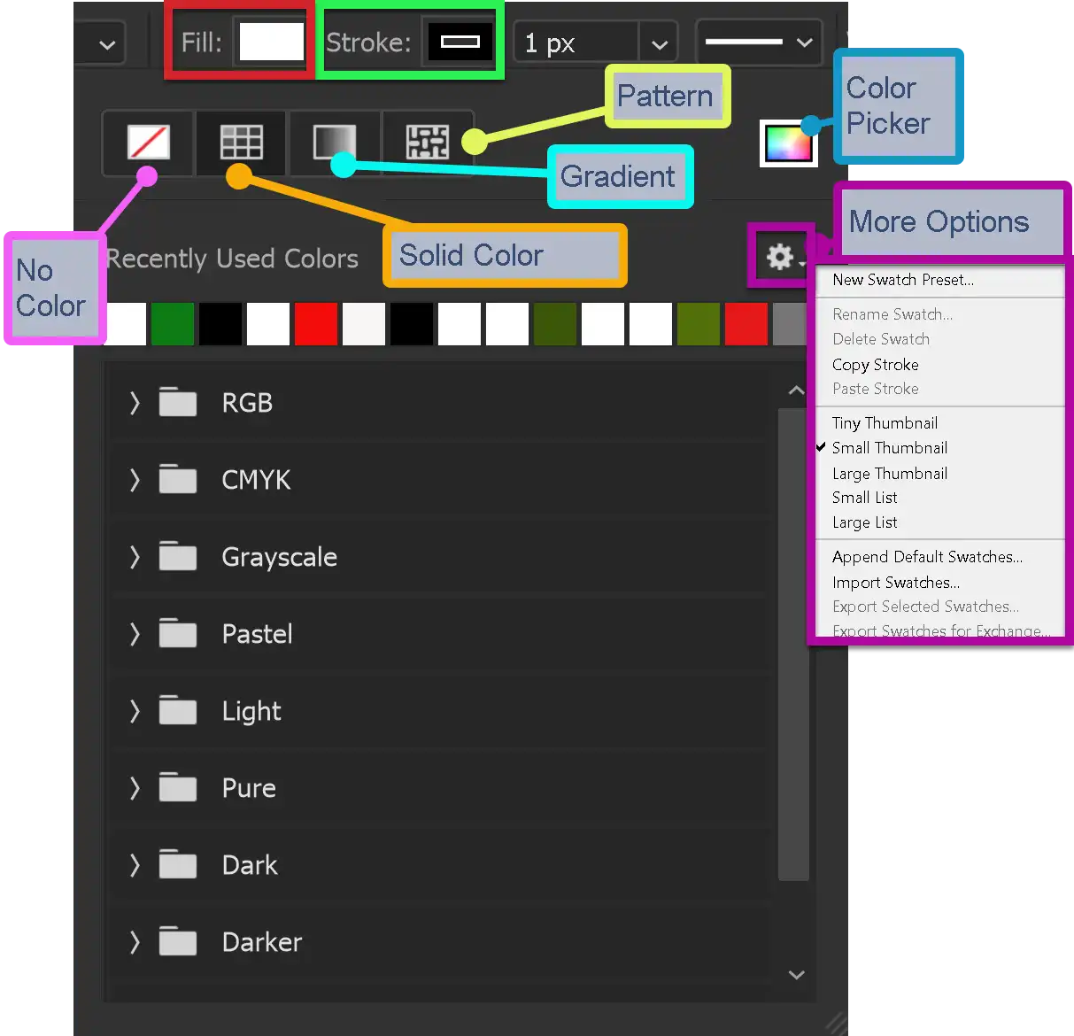Enable Tiny Thumbnail view
Image resolution: width=1074 pixels, height=1036 pixels.
[883, 423]
